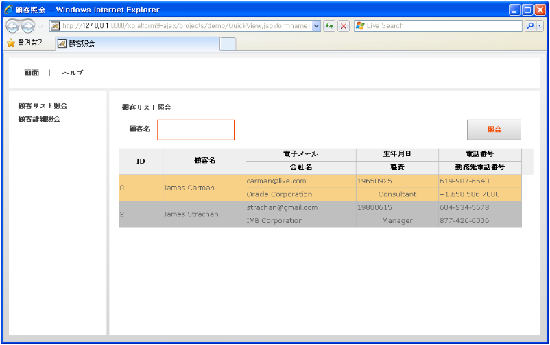Focus the 顧客名 text input field
Image resolution: width=550 pixels, height=345 pixels.
[195, 129]
